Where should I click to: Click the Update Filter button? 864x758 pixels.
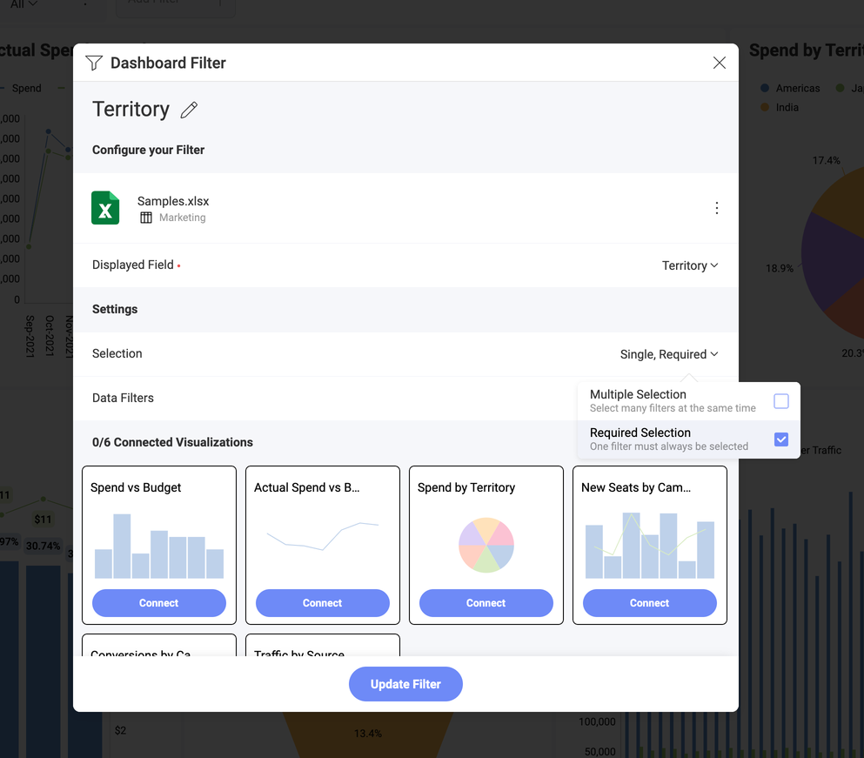[x=405, y=684]
